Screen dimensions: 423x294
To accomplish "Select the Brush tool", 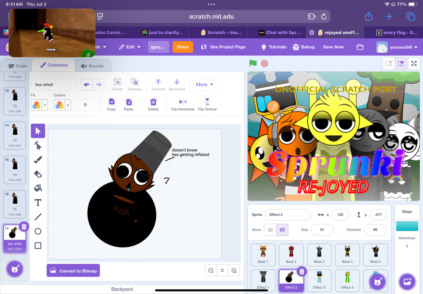I will [x=38, y=160].
